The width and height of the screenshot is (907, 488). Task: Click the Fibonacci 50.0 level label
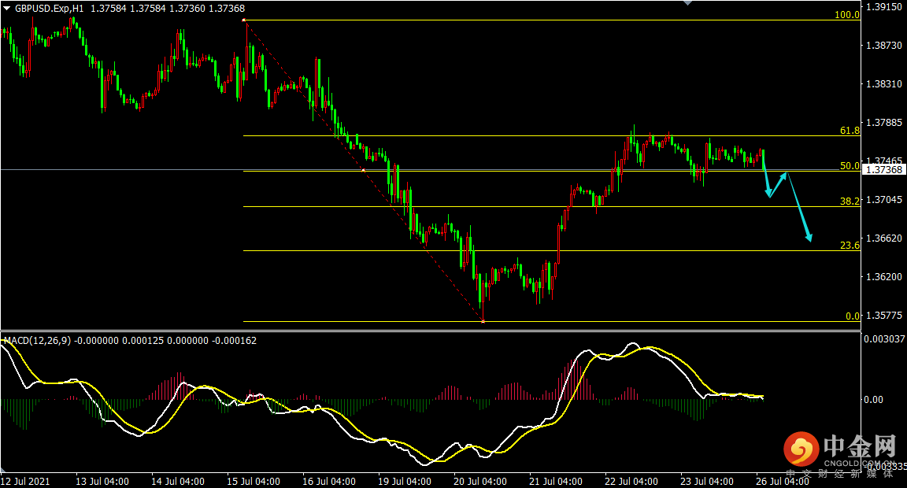[850, 166]
